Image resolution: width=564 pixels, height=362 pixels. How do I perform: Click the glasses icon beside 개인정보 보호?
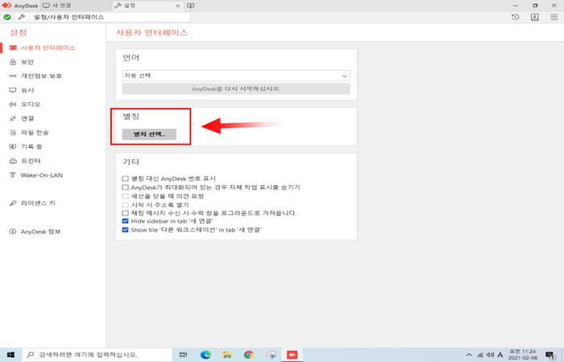(x=13, y=76)
